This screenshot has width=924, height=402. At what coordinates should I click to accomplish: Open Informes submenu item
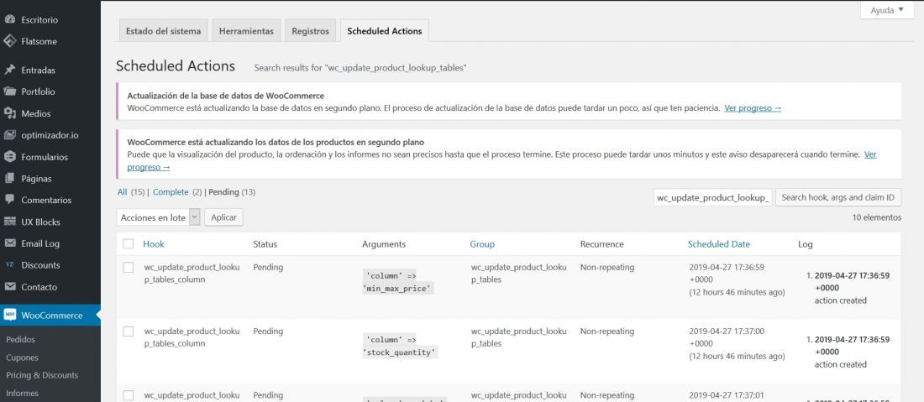pos(22,393)
